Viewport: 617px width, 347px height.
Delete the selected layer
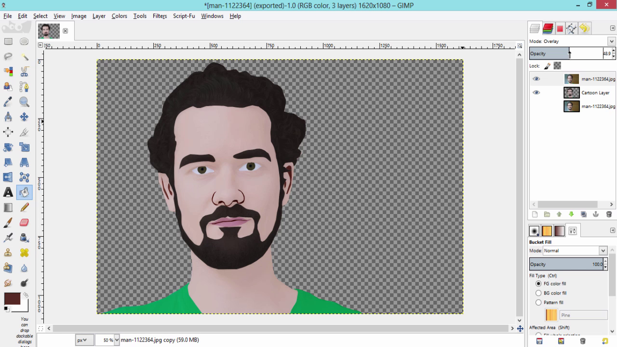(608, 214)
